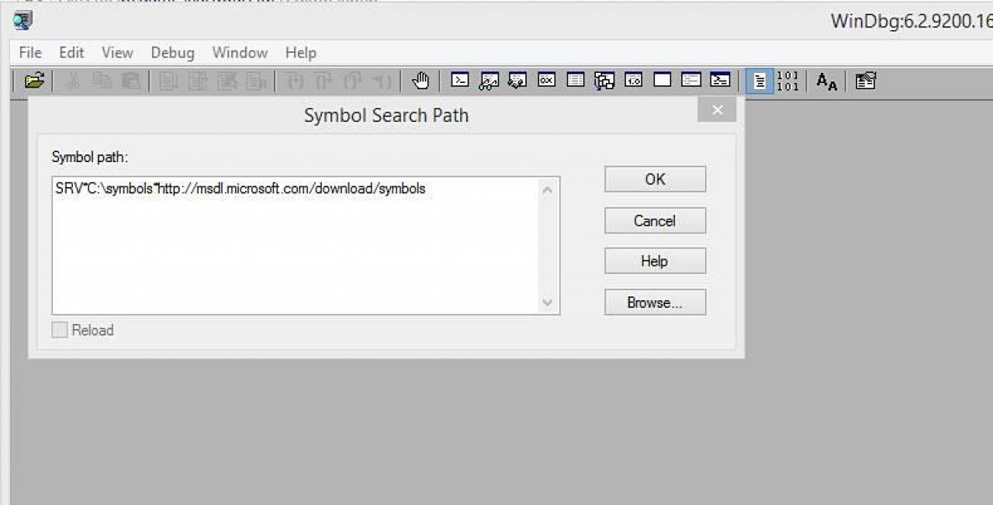Open the Window menu
This screenshot has width=993, height=505.
pyautogui.click(x=240, y=53)
